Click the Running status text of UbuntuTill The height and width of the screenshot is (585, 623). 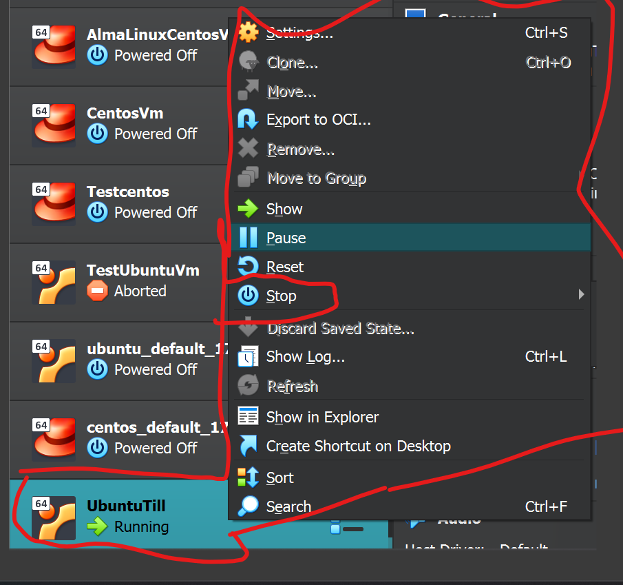pos(141,526)
